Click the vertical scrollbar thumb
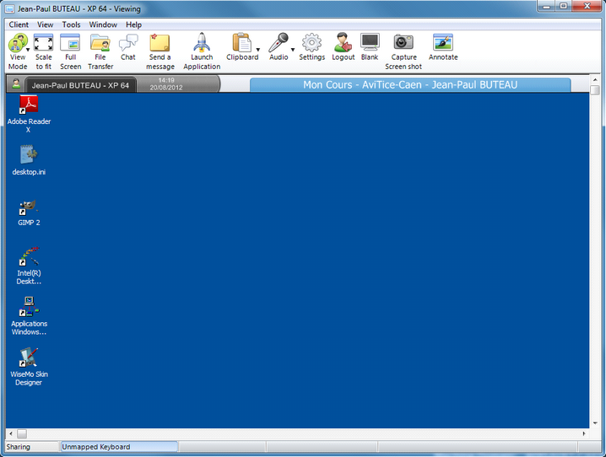Viewport: 606px width, 457px height. (595, 89)
